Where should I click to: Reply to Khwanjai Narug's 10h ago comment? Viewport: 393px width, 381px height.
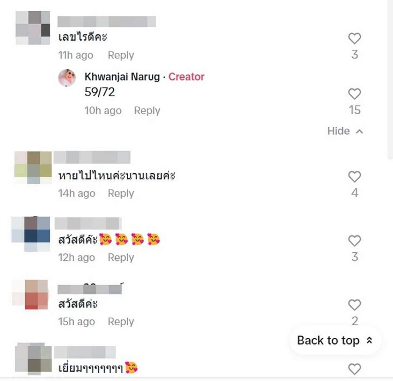[147, 111]
